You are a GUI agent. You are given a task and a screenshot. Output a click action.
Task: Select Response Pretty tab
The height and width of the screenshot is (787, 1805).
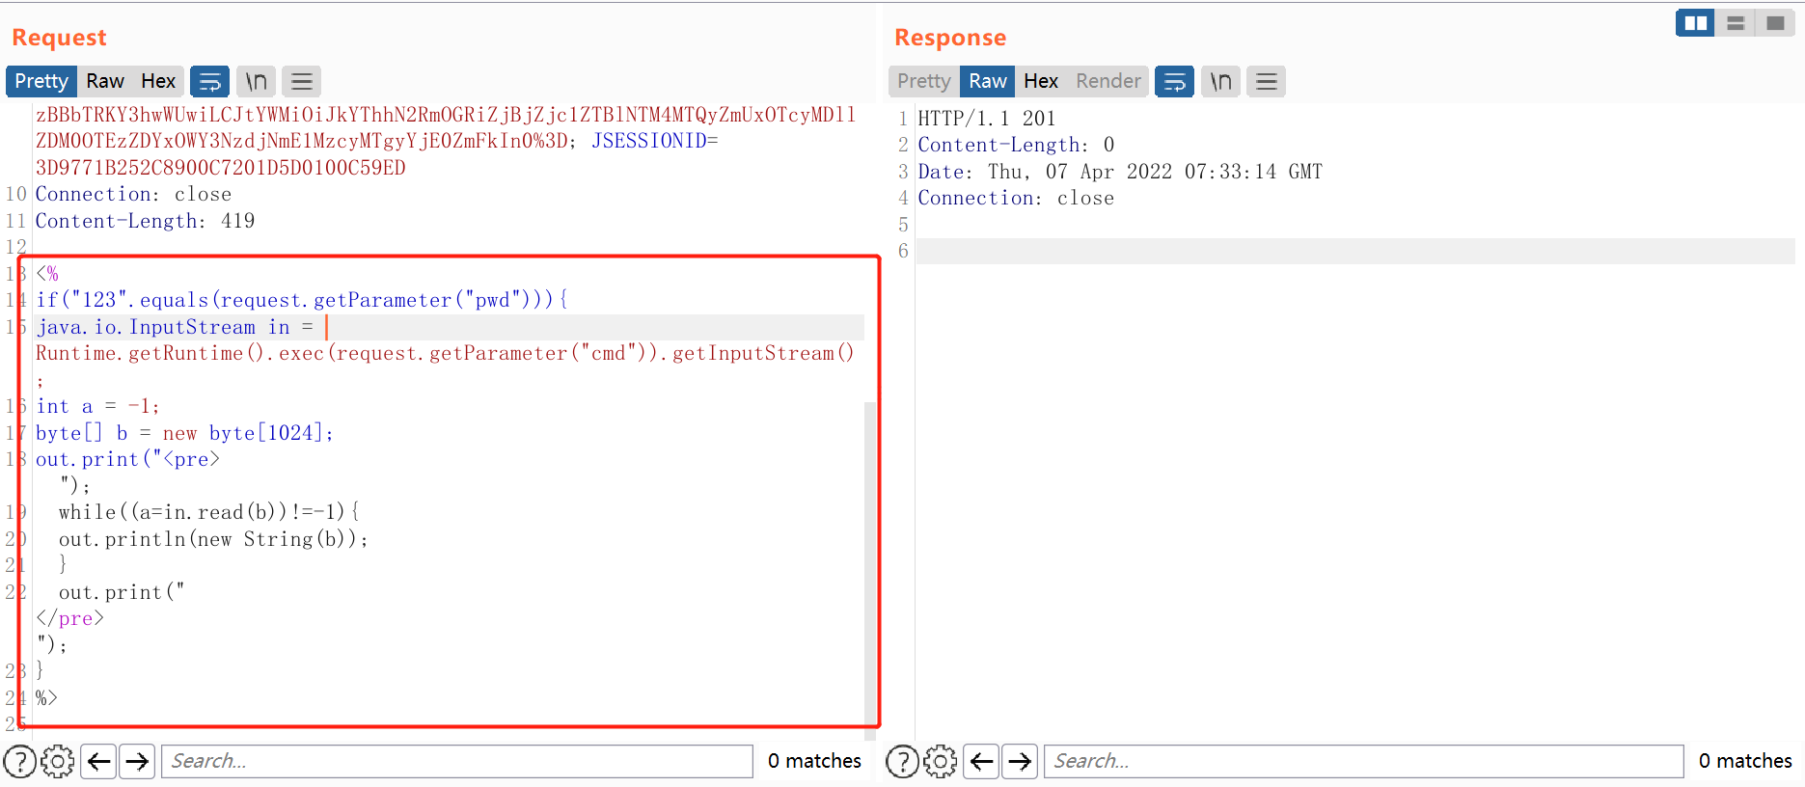(924, 81)
